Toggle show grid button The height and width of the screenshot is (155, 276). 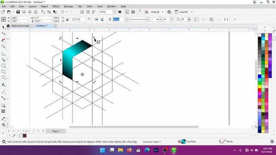coord(133,12)
